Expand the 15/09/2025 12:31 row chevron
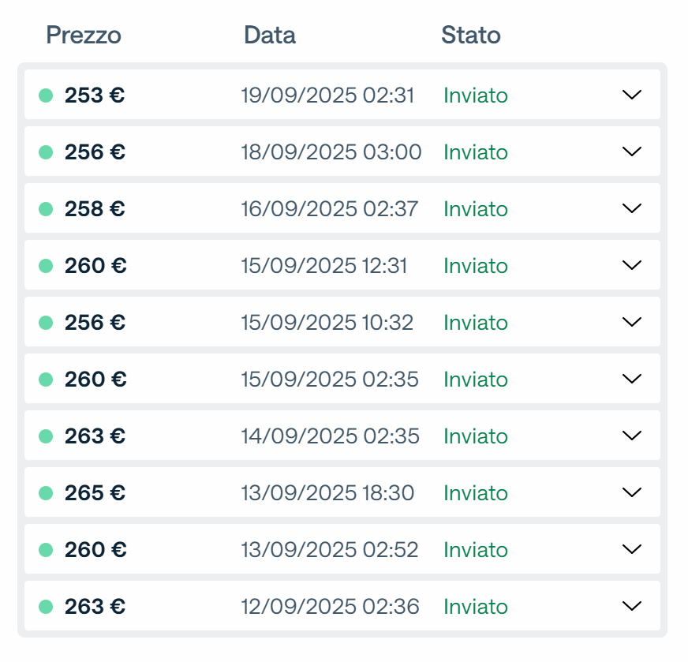The width and height of the screenshot is (688, 662). click(632, 265)
